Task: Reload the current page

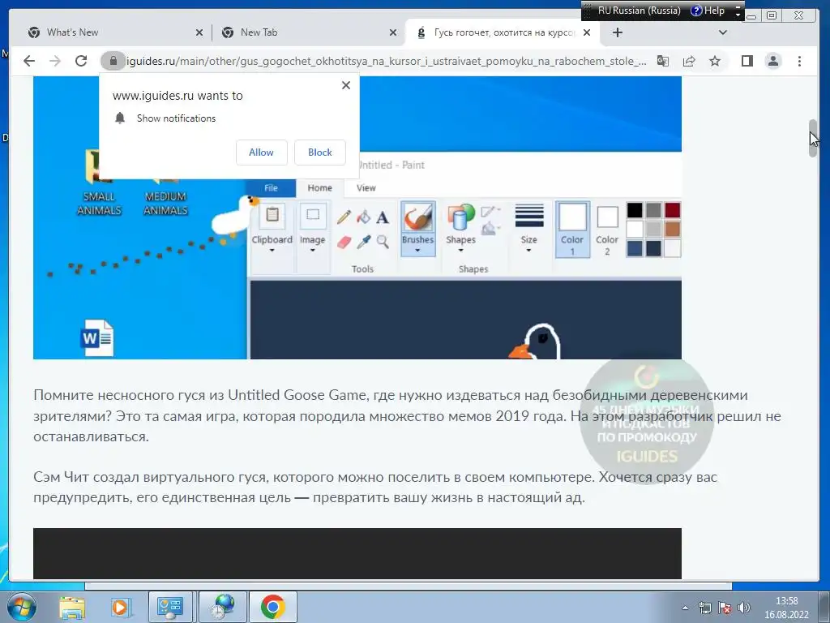Action: coord(81,61)
